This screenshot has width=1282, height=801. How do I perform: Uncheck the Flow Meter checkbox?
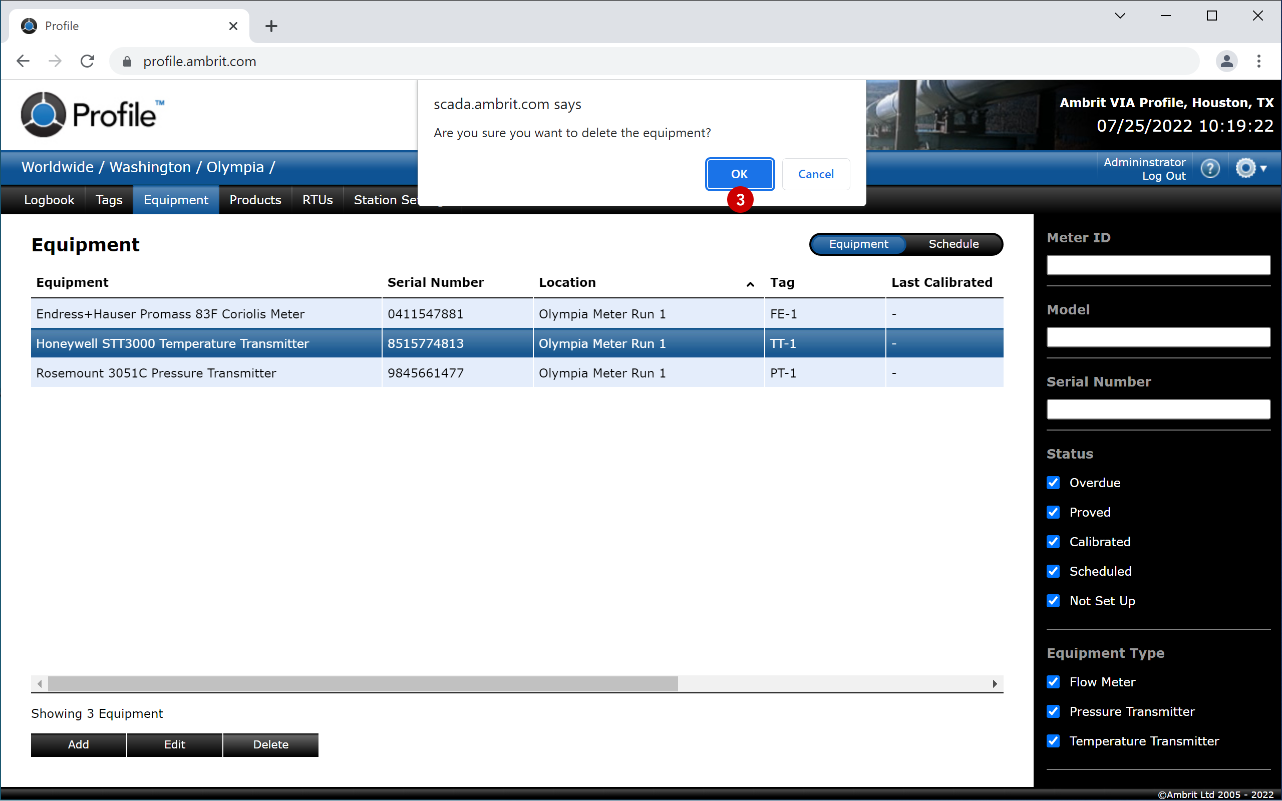(1053, 682)
